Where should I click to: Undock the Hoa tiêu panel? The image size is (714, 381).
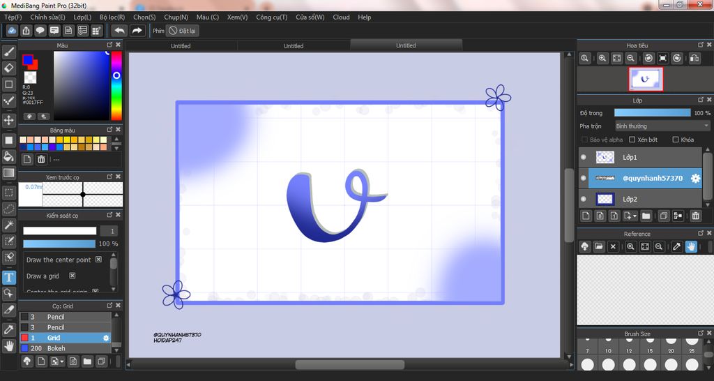700,45
